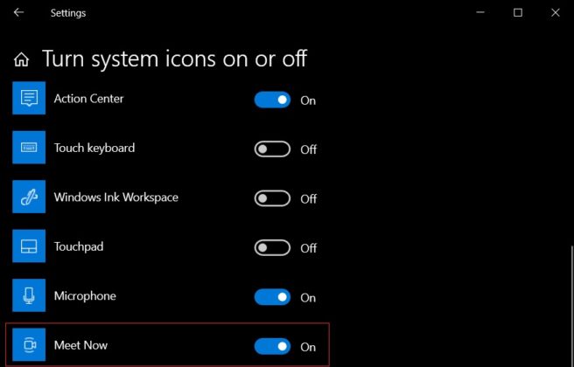This screenshot has width=574, height=367.
Task: Maximize the Settings window
Action: pyautogui.click(x=518, y=13)
